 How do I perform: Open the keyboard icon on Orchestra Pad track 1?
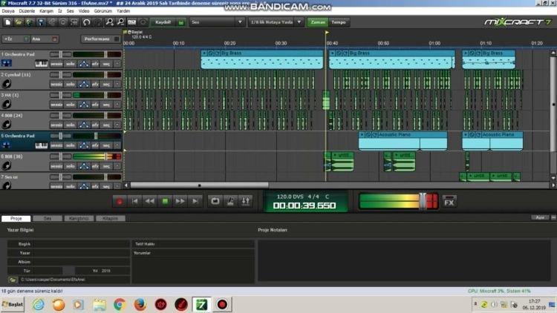tap(41, 64)
